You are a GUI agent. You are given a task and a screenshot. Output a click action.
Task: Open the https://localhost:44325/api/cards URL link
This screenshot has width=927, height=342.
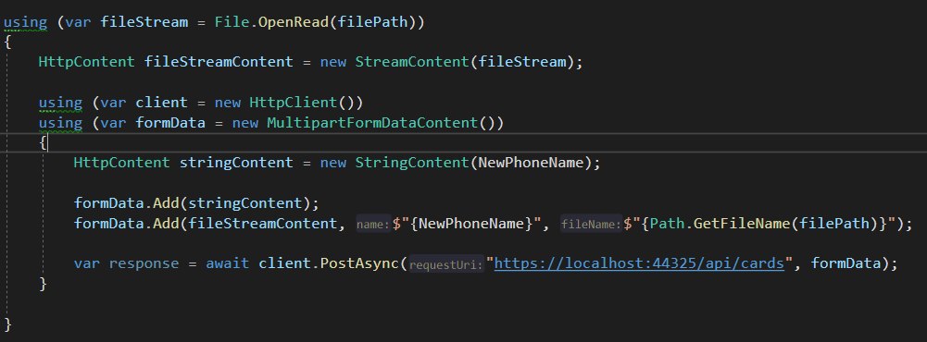pyautogui.click(x=639, y=263)
